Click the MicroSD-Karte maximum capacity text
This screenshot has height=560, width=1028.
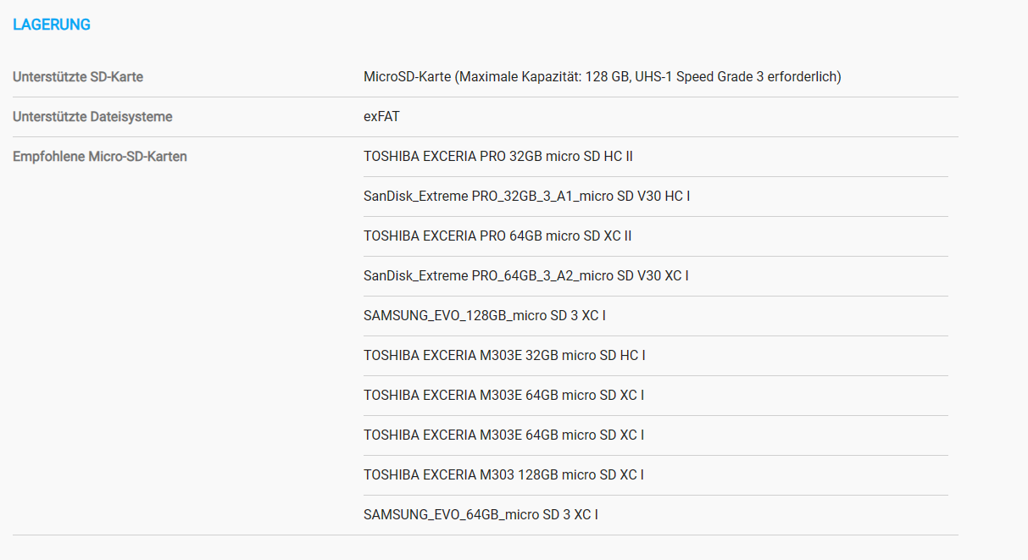click(x=603, y=77)
